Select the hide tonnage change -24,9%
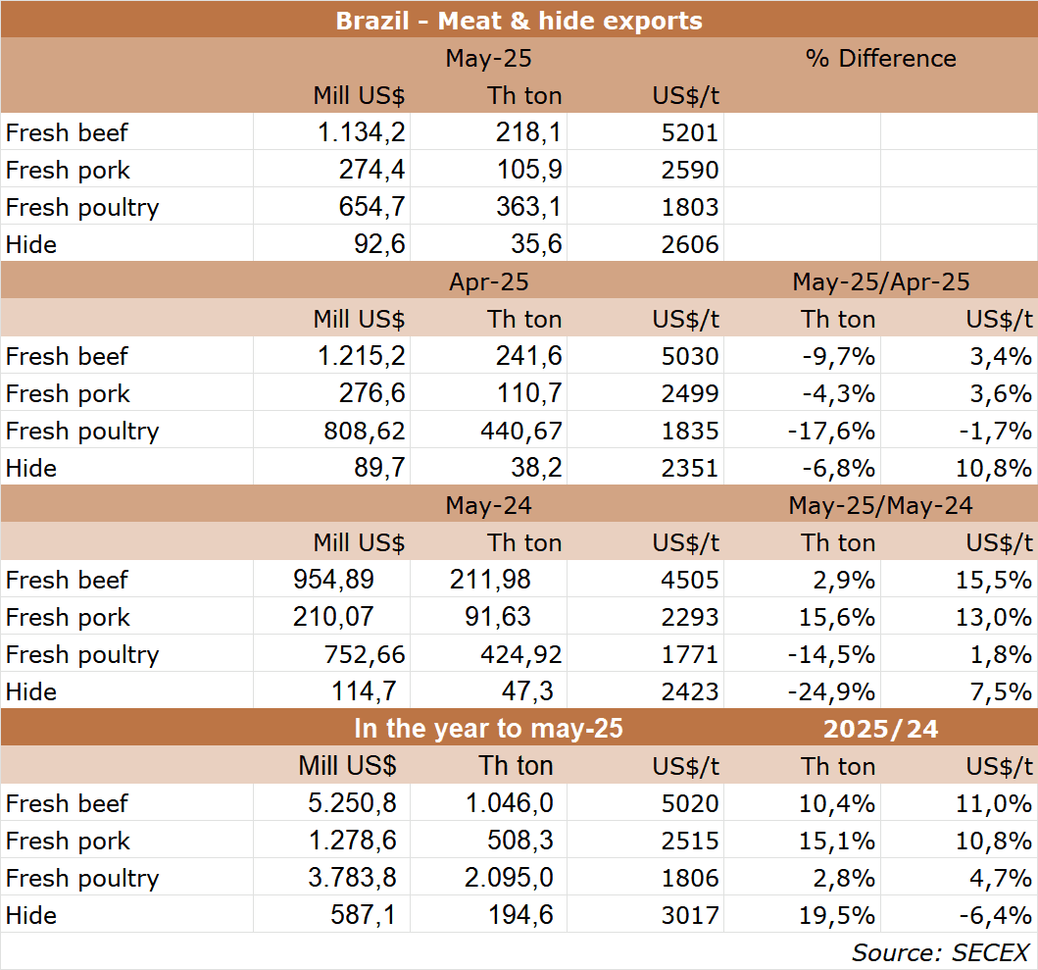The width and height of the screenshot is (1038, 970). coord(831,692)
